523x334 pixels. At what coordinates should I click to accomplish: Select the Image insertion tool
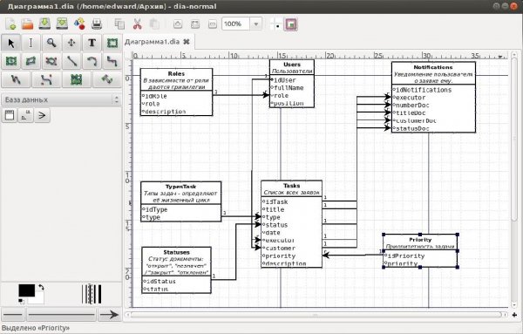[77, 79]
